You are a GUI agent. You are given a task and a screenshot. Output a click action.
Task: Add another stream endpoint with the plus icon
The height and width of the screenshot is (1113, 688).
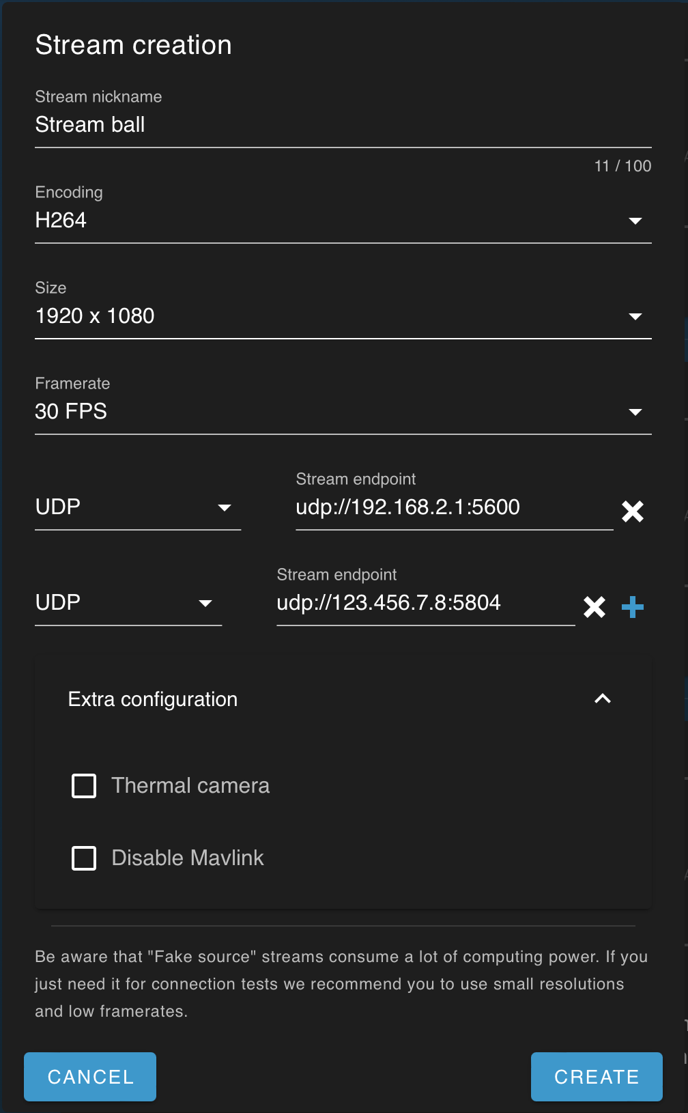pos(633,606)
